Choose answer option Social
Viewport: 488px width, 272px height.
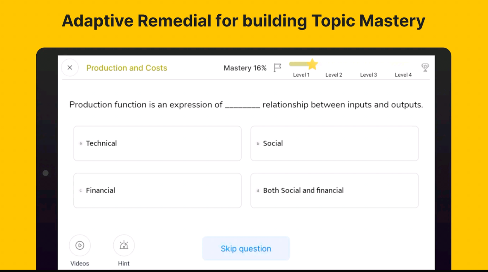[x=335, y=144]
